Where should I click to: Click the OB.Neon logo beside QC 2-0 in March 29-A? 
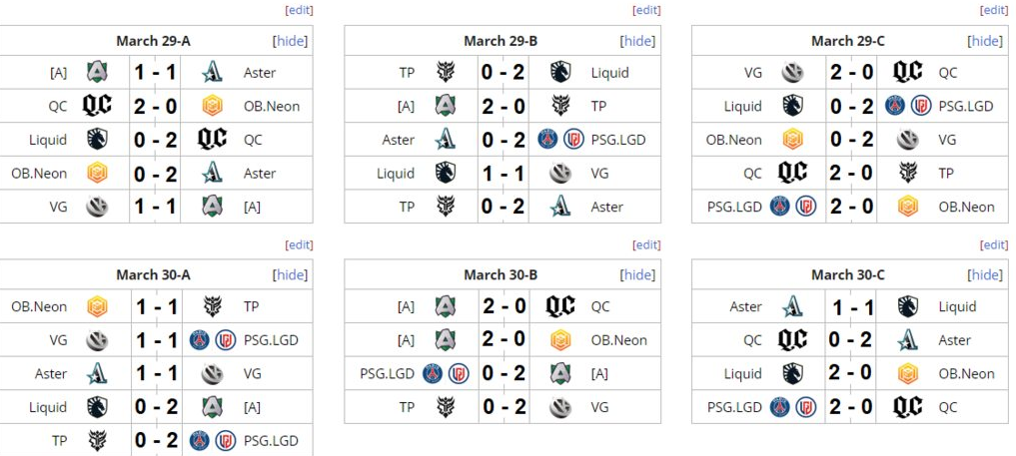point(212,106)
